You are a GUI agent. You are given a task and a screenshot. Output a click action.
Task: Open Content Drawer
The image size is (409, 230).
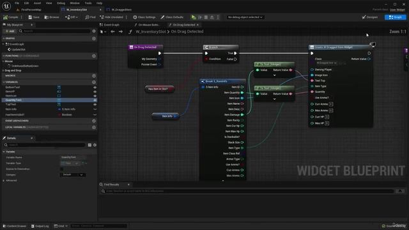click(x=14, y=226)
